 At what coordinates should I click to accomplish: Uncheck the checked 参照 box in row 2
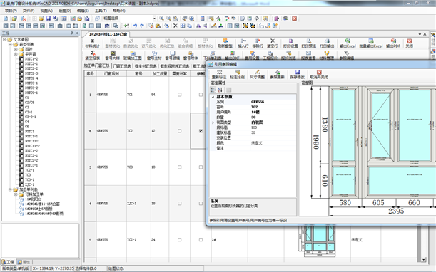(201, 131)
